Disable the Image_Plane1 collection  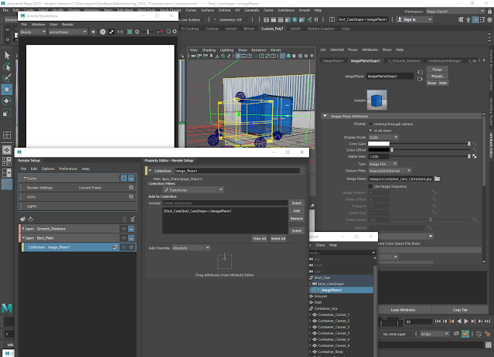pos(131,247)
